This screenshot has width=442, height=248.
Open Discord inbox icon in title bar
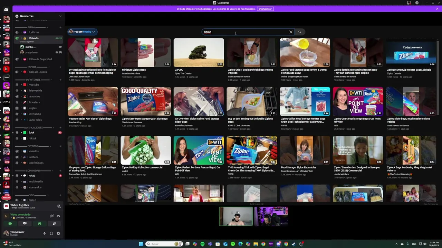(x=409, y=3)
